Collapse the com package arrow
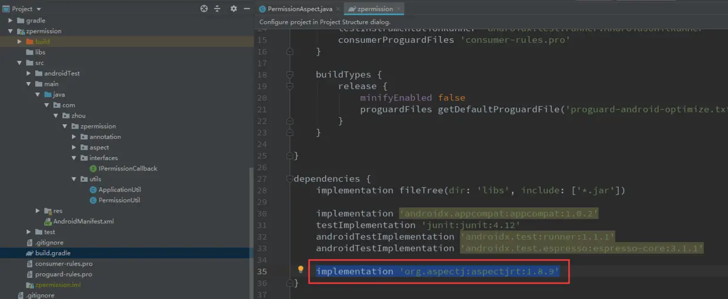The height and width of the screenshot is (299, 728). click(47, 105)
